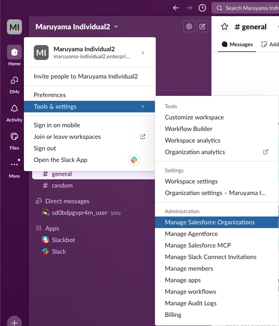
Task: Open Organization settings – Maruyama entry
Action: tap(216, 193)
